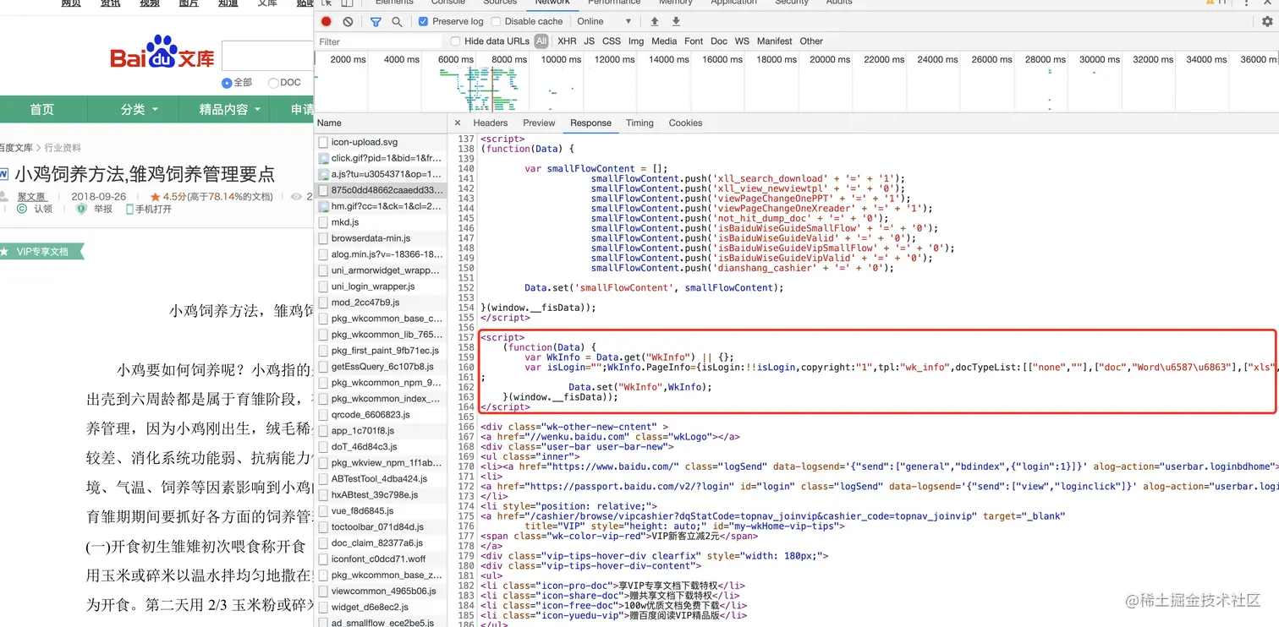Select the DOC radio option
This screenshot has height=627, width=1279.
(x=273, y=83)
